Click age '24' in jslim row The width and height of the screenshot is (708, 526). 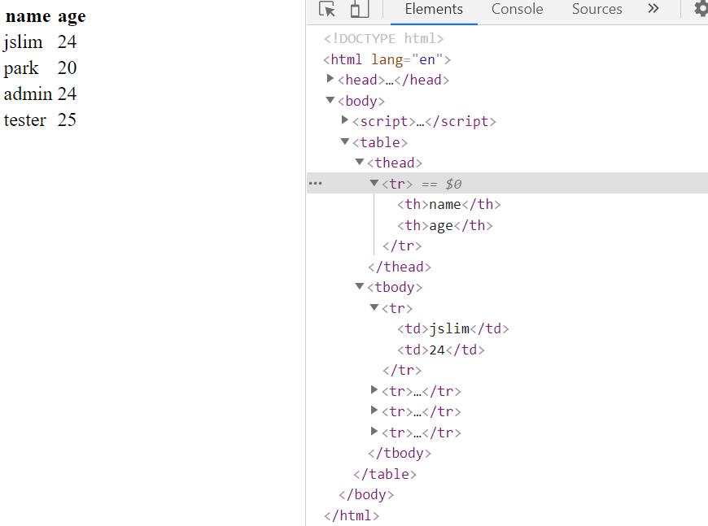[x=67, y=42]
